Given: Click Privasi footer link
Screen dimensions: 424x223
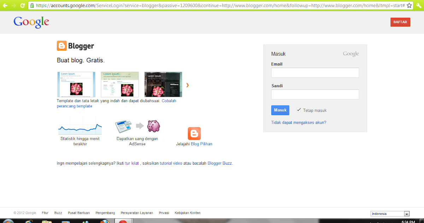Looking at the screenshot, I should click(164, 213).
